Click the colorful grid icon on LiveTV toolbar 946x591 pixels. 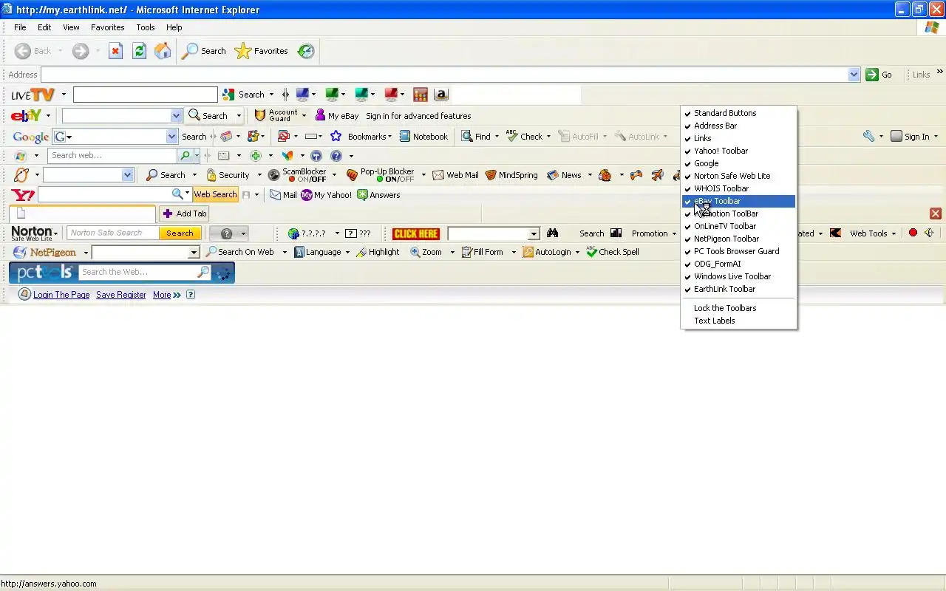click(x=421, y=95)
